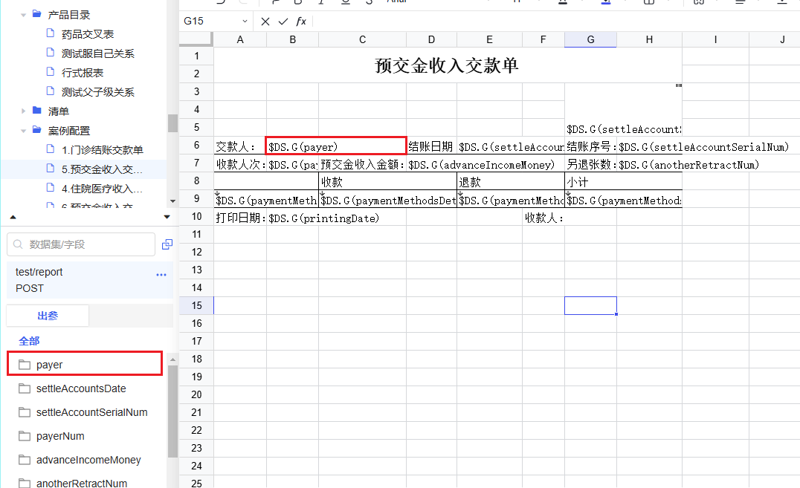800x488 pixels.
Task: Select row 6 header
Action: 196,146
